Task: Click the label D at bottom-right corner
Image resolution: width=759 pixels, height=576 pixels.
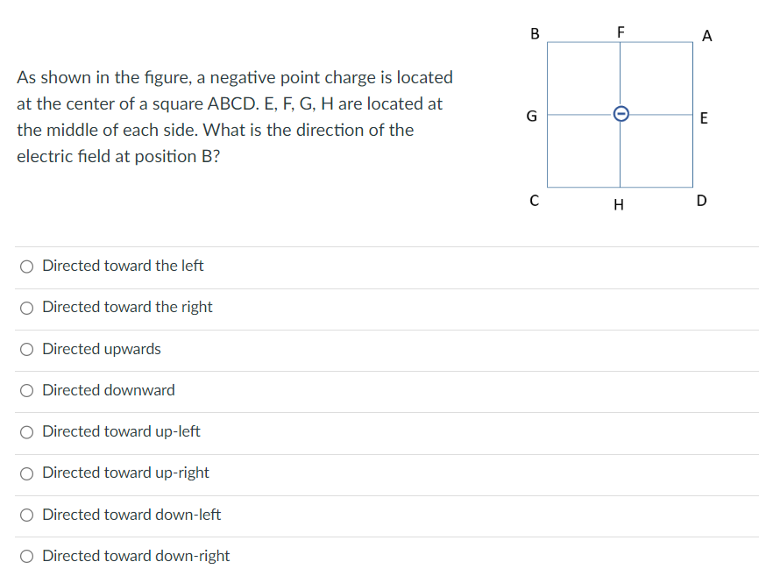Action: 701,201
